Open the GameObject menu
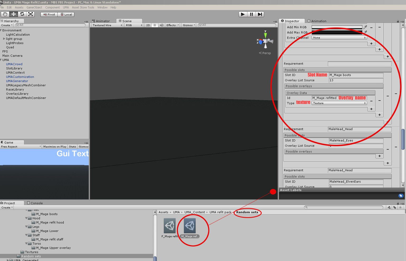Screen dimensions: 406x261 coord(34,7)
